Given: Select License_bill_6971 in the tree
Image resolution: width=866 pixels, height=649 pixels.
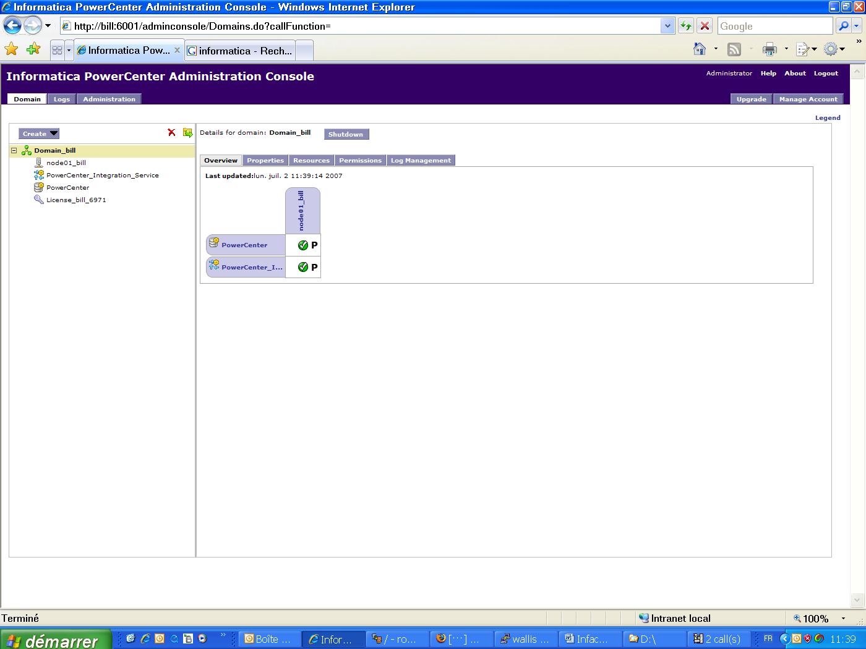Looking at the screenshot, I should (x=76, y=200).
